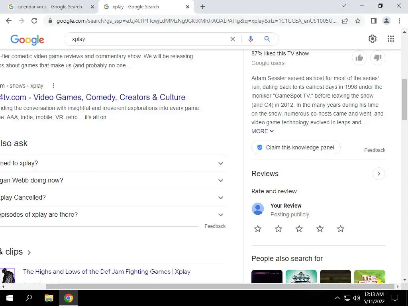
Task: Go back to the previous page
Action: [x=9, y=21]
